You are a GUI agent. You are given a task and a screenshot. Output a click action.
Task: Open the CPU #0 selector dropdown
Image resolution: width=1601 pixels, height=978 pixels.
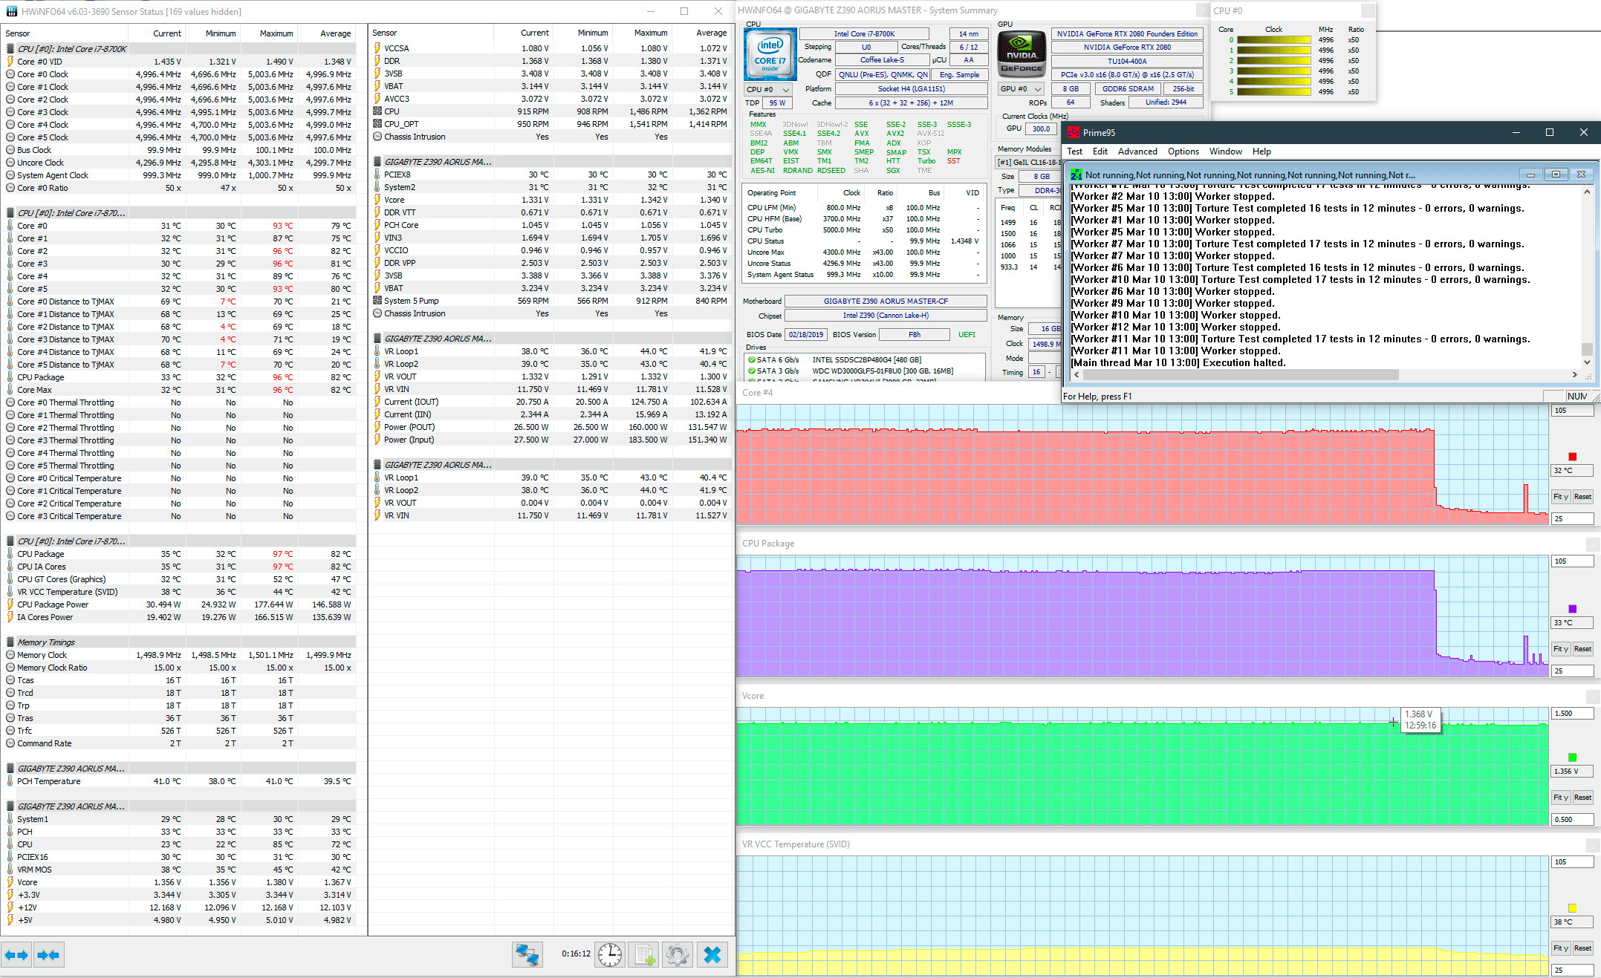(x=768, y=89)
